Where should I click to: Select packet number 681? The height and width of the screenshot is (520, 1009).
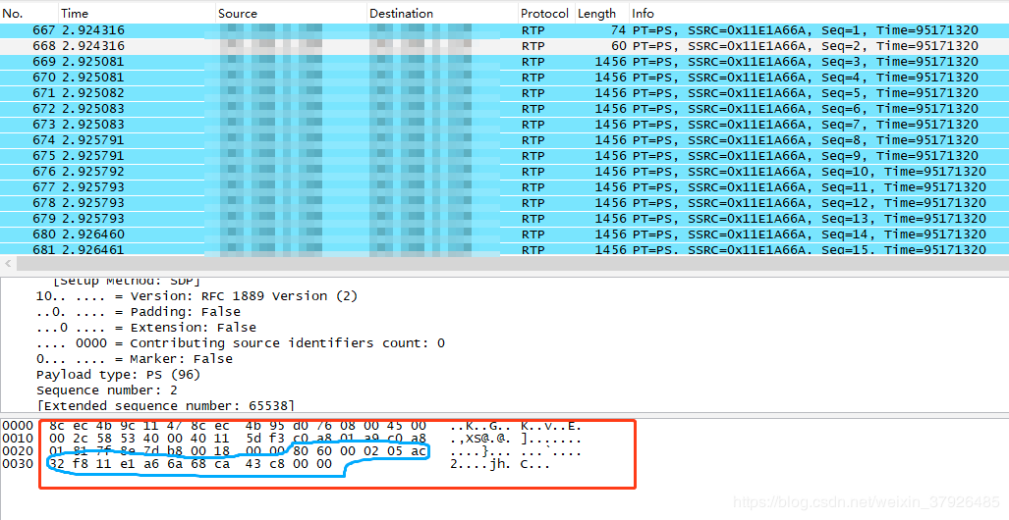pyautogui.click(x=505, y=249)
